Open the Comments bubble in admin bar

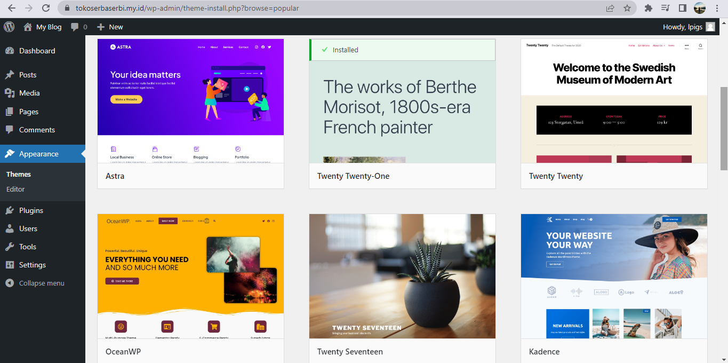tap(79, 27)
